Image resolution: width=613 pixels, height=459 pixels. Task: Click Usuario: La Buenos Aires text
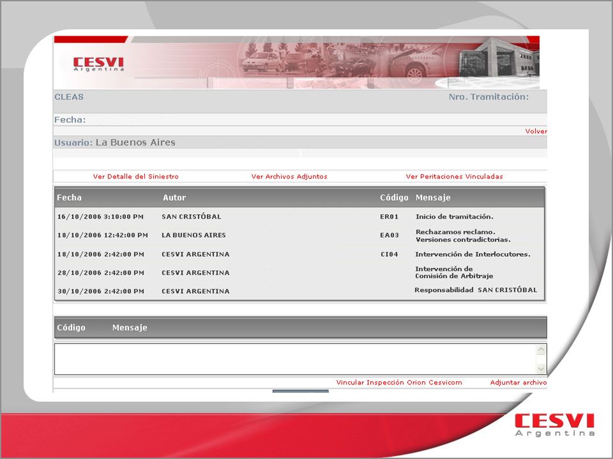click(x=115, y=142)
